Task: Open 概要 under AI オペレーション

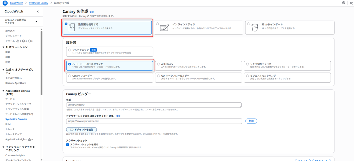Action: tap(8, 52)
